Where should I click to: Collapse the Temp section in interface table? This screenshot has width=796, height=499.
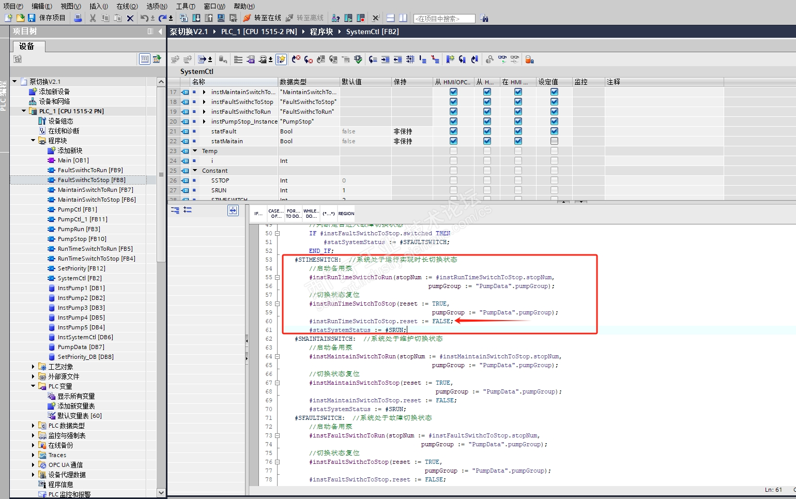(x=195, y=151)
